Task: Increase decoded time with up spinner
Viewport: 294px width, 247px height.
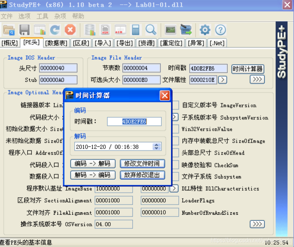Action: pos(157,145)
